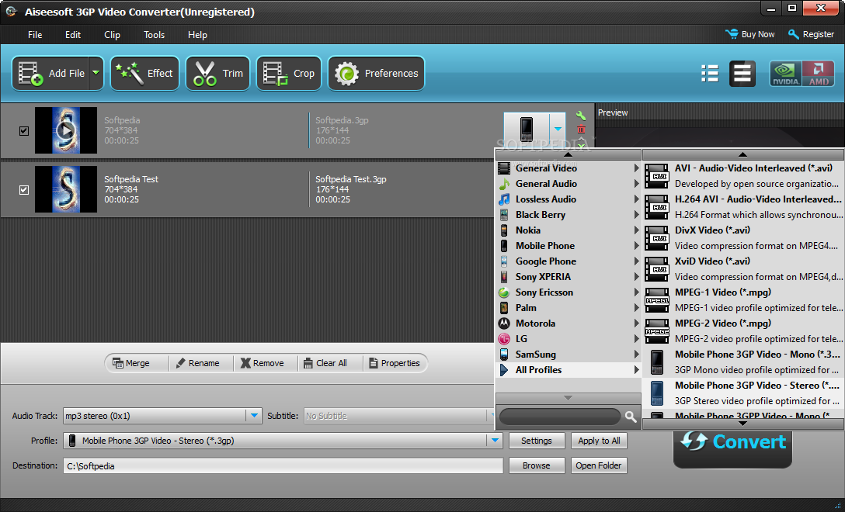845x512 pixels.
Task: Choose the Google Phone category
Action: (568, 261)
